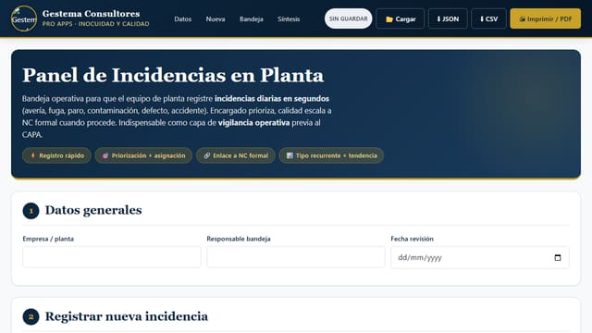The width and height of the screenshot is (592, 333).
Task: Export with the CSV button
Action: click(x=488, y=18)
